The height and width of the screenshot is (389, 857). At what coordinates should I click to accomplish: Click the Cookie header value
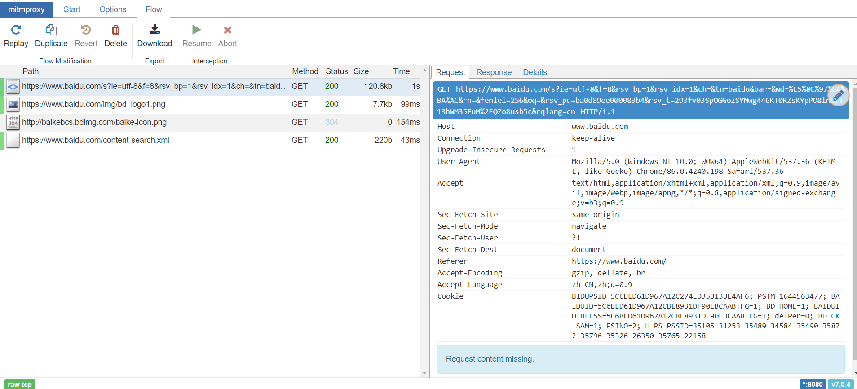706,316
